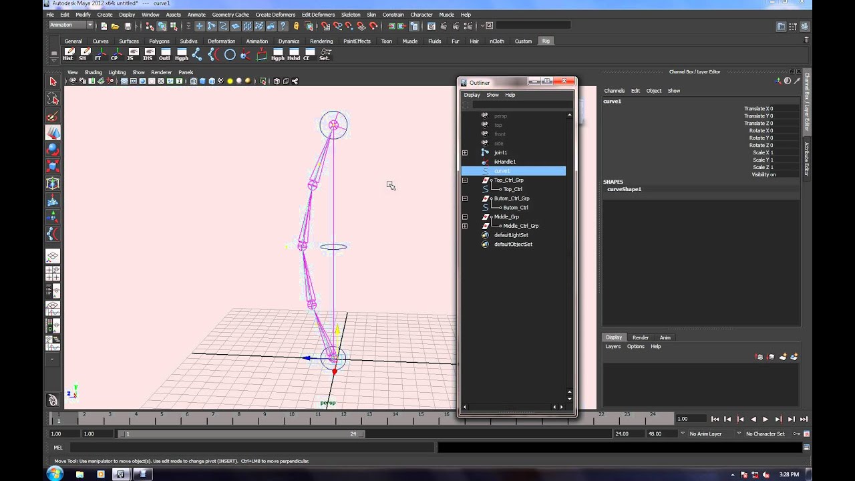Click the new scene icon
This screenshot has height=481, width=855.
pos(104,26)
